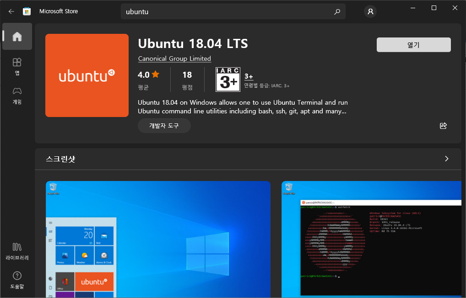Click the Ubuntu orange app logo
Viewport: 466px width, 298px height.
click(87, 75)
